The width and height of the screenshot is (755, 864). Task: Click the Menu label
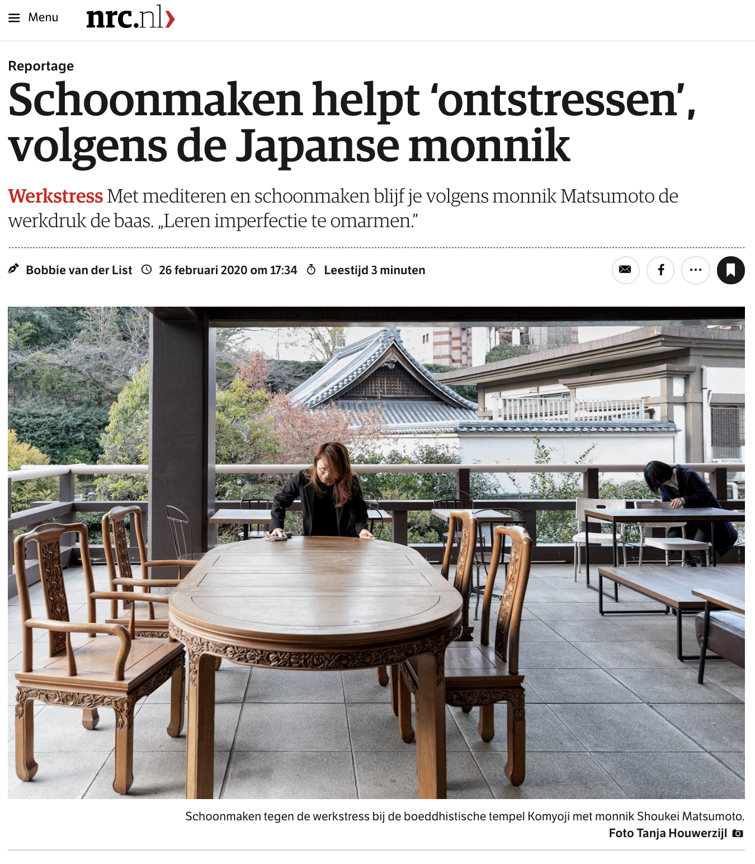[x=43, y=17]
